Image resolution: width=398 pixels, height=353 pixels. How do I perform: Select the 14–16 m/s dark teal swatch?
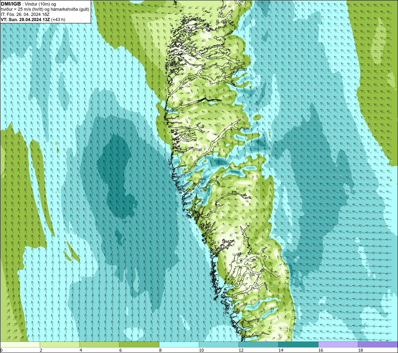298,344
